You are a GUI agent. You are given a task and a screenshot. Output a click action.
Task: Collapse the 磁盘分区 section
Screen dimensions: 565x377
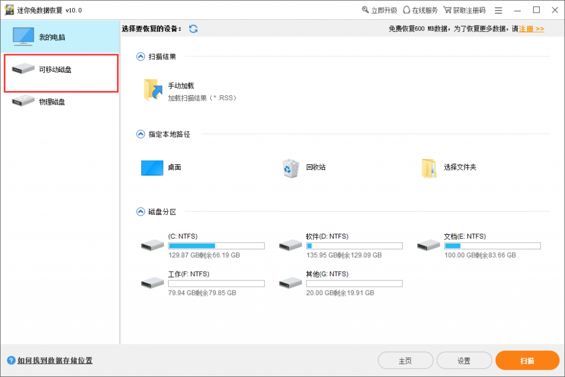(141, 212)
